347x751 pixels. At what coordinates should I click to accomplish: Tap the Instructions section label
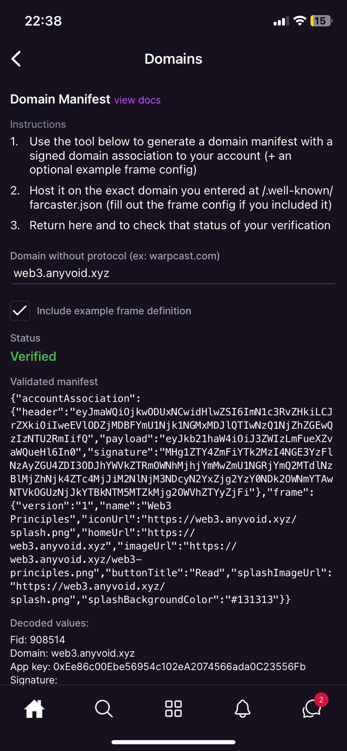38,124
